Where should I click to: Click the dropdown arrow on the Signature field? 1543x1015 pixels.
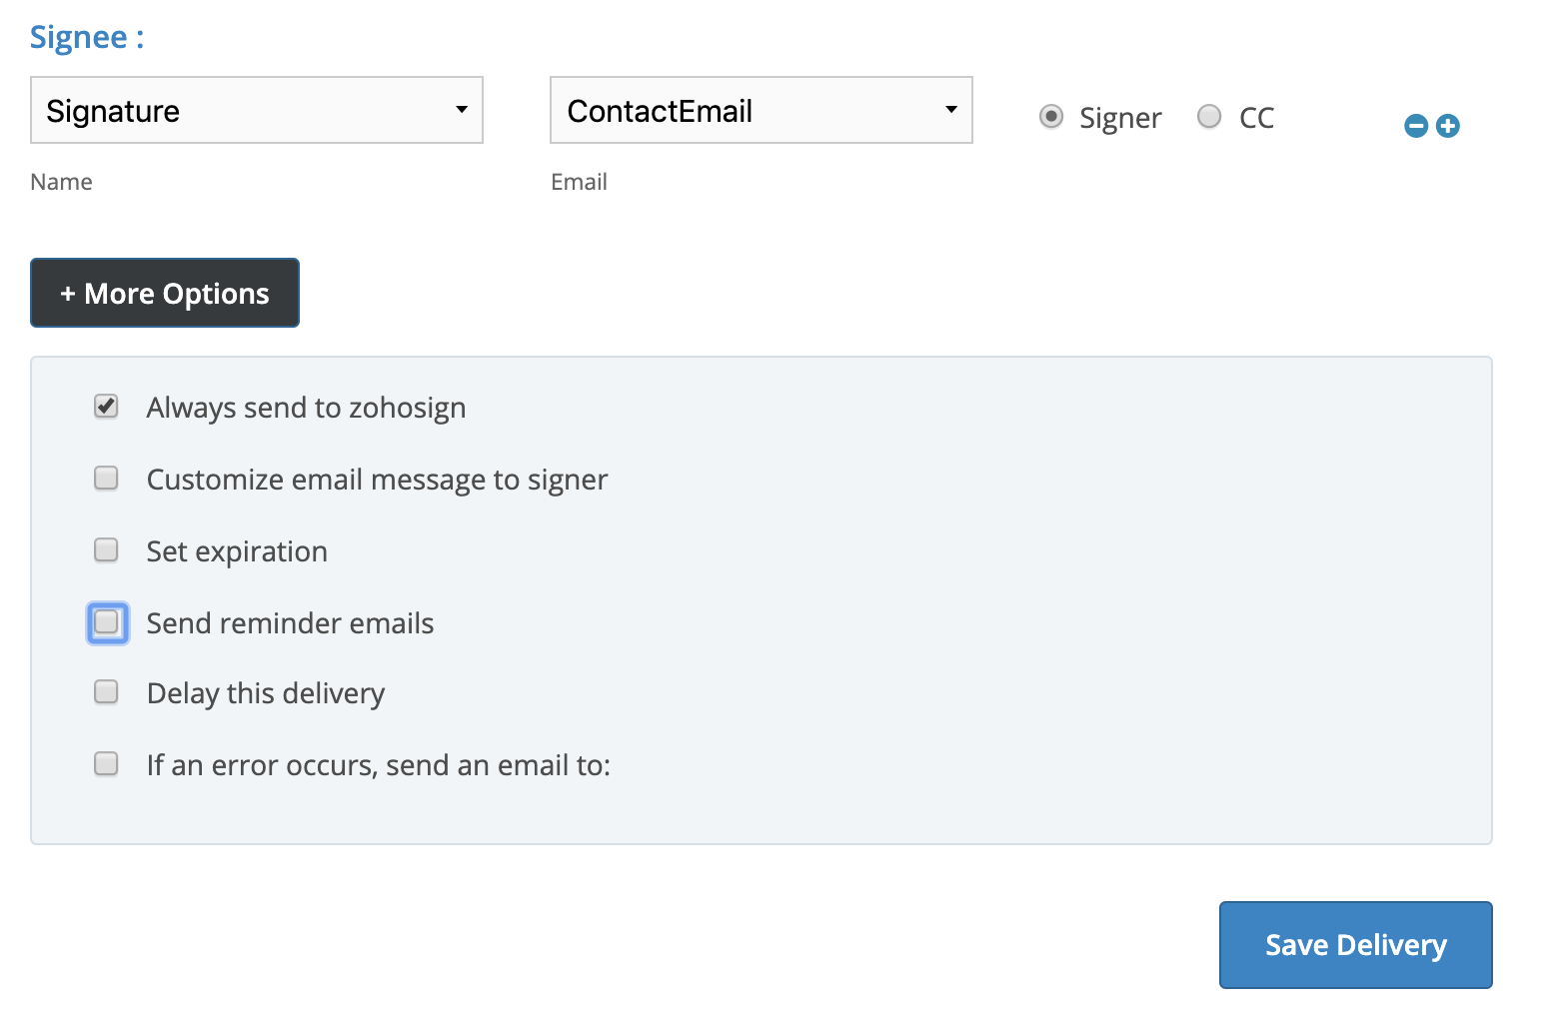click(x=464, y=110)
